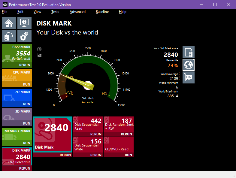Switch to the distribution chart view icon
Viewport: 236px width, 178px height.
click(39, 55)
